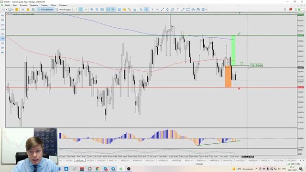Image resolution: width=306 pixels, height=172 pixels.
Task: Click the red X mark on chart
Action: 239,89
